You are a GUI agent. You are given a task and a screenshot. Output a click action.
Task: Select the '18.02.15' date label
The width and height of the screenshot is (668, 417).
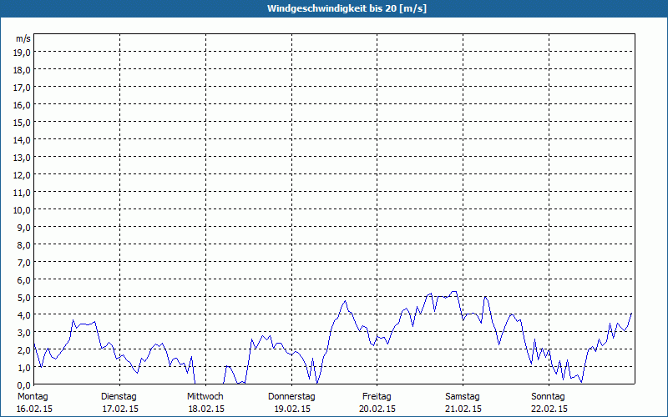tap(206, 409)
